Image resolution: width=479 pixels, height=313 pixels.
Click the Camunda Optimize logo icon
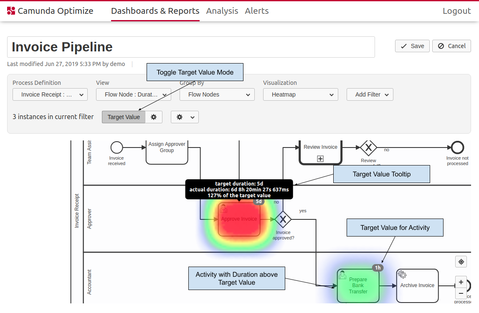pos(11,11)
